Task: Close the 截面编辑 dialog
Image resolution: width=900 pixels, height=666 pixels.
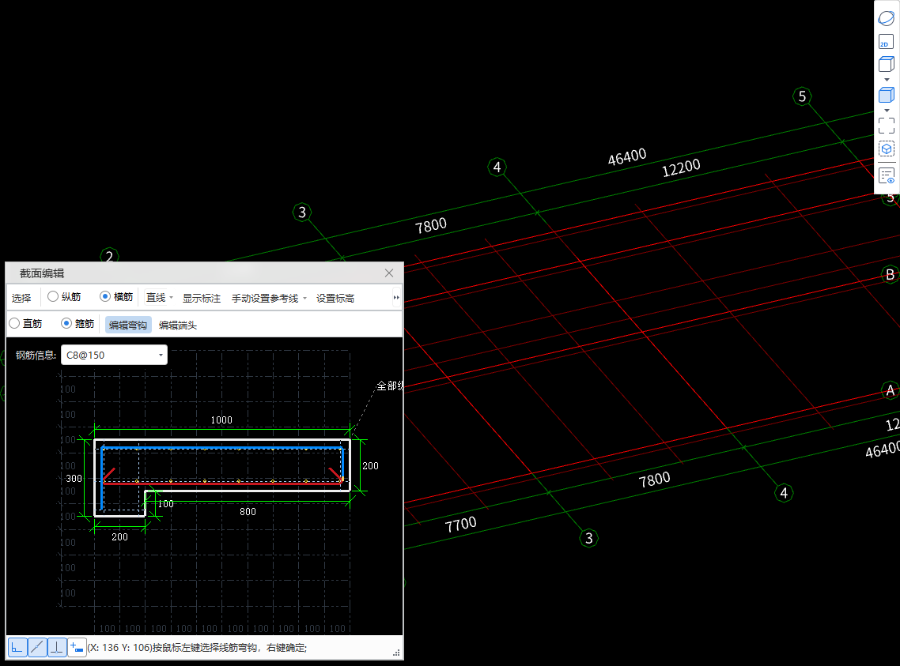Action: [389, 273]
